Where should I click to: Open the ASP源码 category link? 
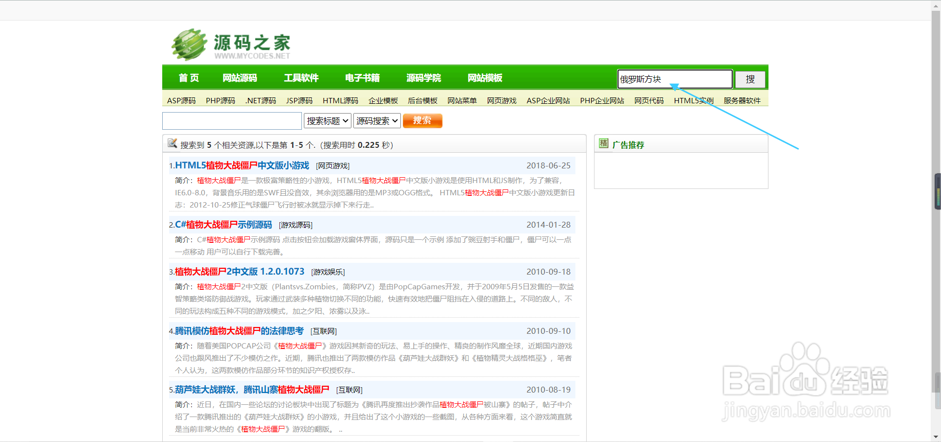coord(181,100)
